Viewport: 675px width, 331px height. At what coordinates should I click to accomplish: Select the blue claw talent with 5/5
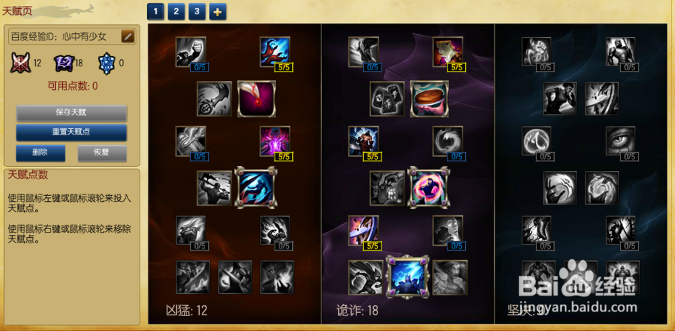point(275,52)
